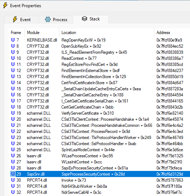The width and height of the screenshot is (190, 196).
Task: Click the user-mode U icon for frame 15
Action: click(13, 89)
